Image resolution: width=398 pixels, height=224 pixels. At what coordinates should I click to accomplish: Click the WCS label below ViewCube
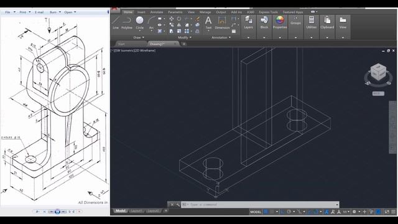click(x=378, y=93)
